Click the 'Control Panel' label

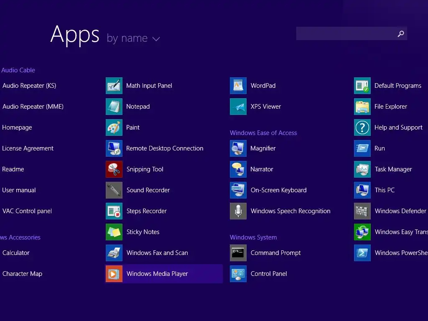[269, 274]
